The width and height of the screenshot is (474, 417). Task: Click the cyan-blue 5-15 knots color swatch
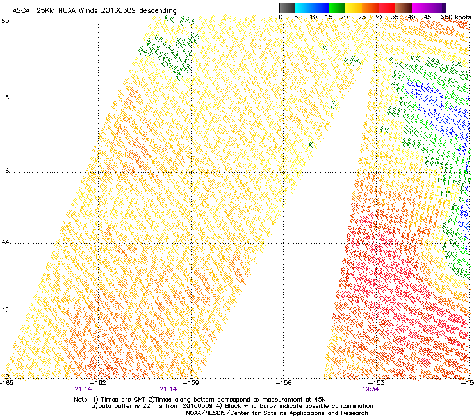click(311, 8)
